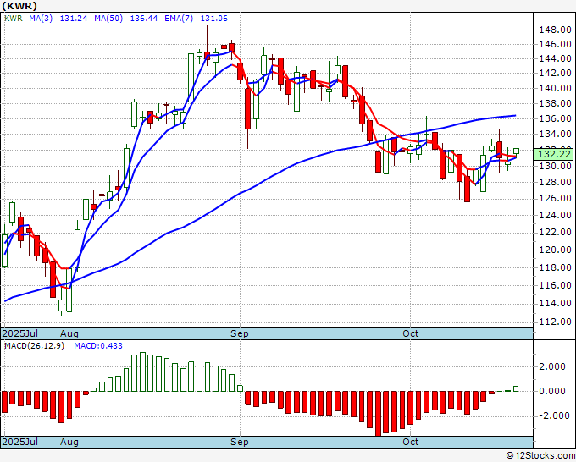Click the MA(3) value 131.24
This screenshot has width=576, height=462.
(74, 19)
